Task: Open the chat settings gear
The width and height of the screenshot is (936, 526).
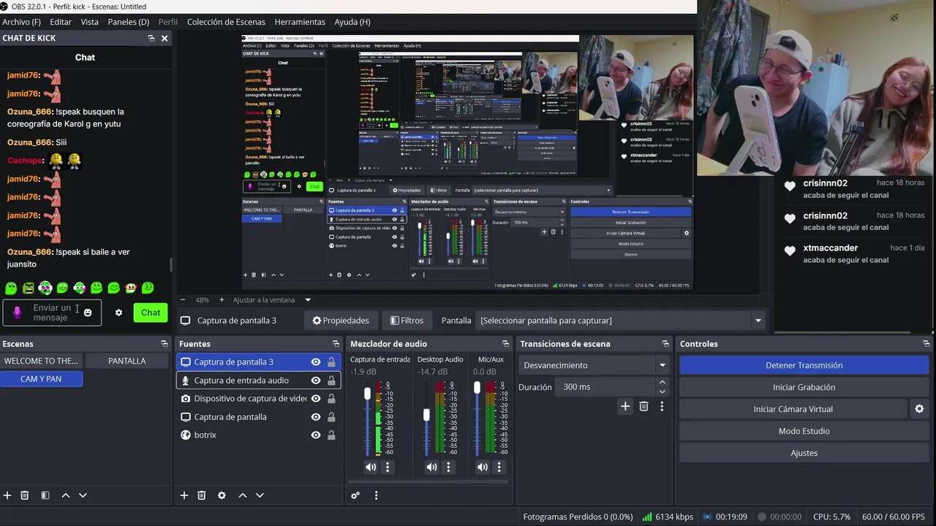Action: coord(118,313)
